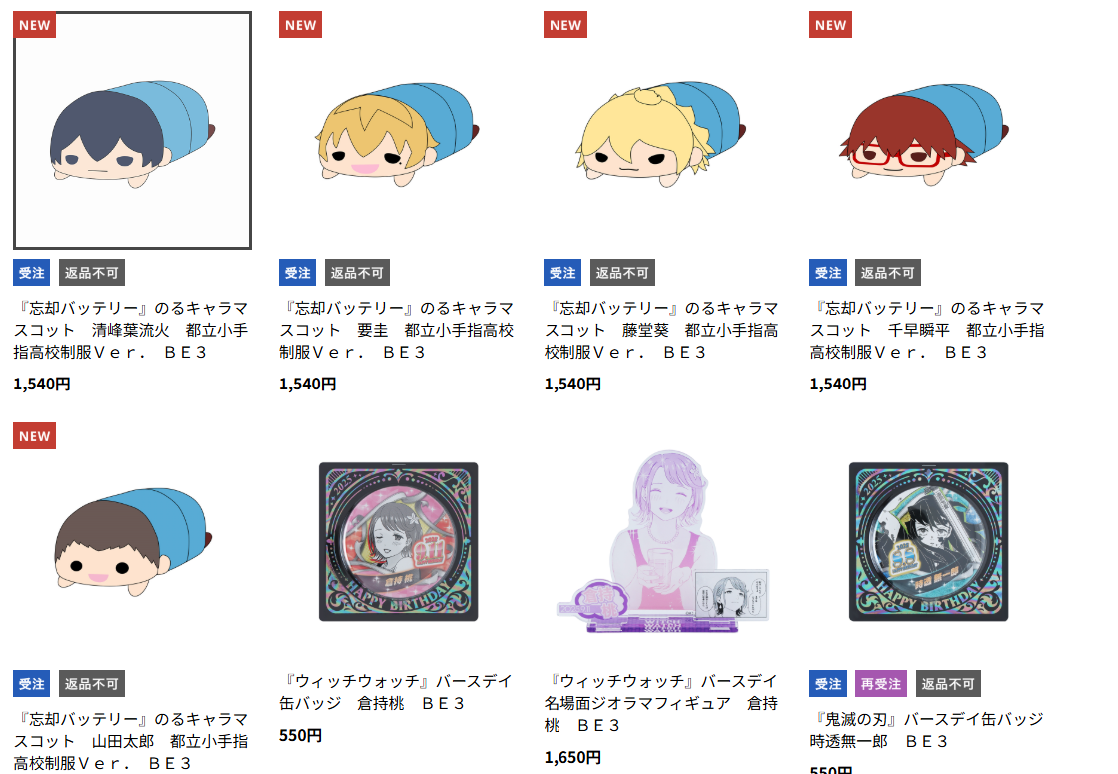Open the バースデイ名場面ジオラマフィギュア title link
1118x774 pixels.
(661, 703)
